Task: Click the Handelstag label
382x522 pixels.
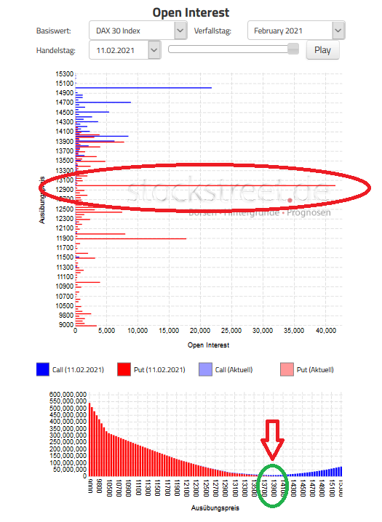Action: [x=56, y=51]
